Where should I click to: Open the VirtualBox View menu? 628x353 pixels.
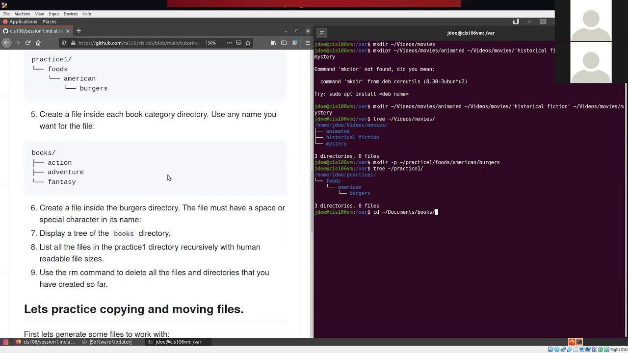point(39,14)
